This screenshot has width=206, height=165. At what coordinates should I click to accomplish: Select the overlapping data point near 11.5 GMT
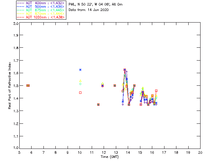(98, 105)
